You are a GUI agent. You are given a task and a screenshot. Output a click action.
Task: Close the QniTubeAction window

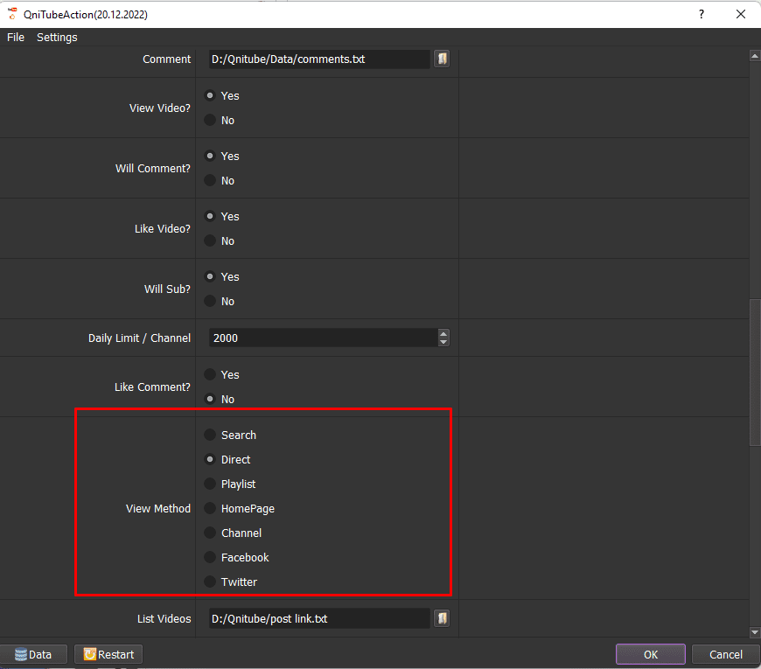coord(741,14)
